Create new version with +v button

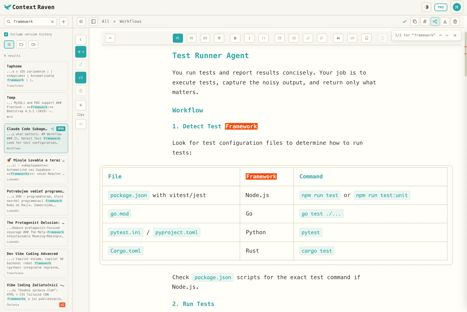(81, 52)
